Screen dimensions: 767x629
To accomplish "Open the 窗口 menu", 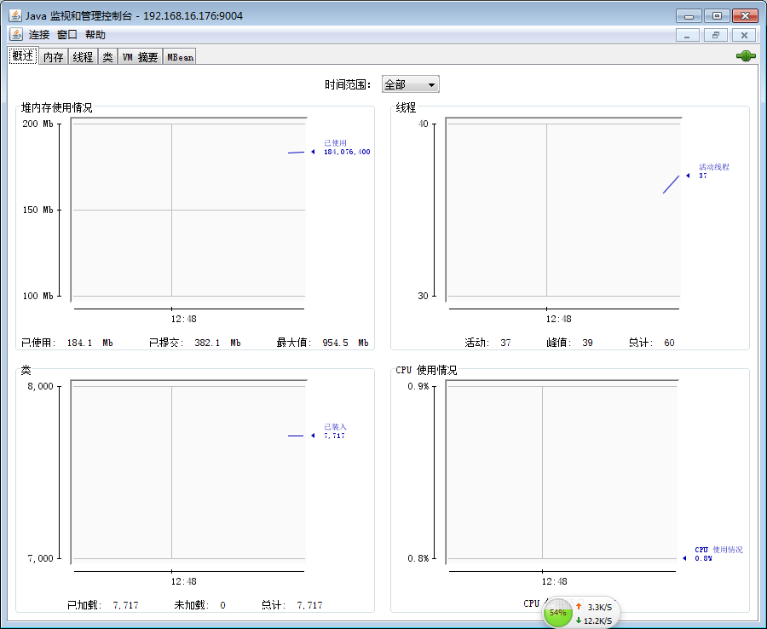I will tap(67, 35).
